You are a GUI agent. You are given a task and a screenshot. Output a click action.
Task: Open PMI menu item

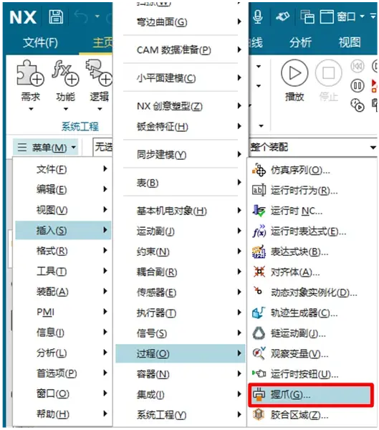pos(63,312)
